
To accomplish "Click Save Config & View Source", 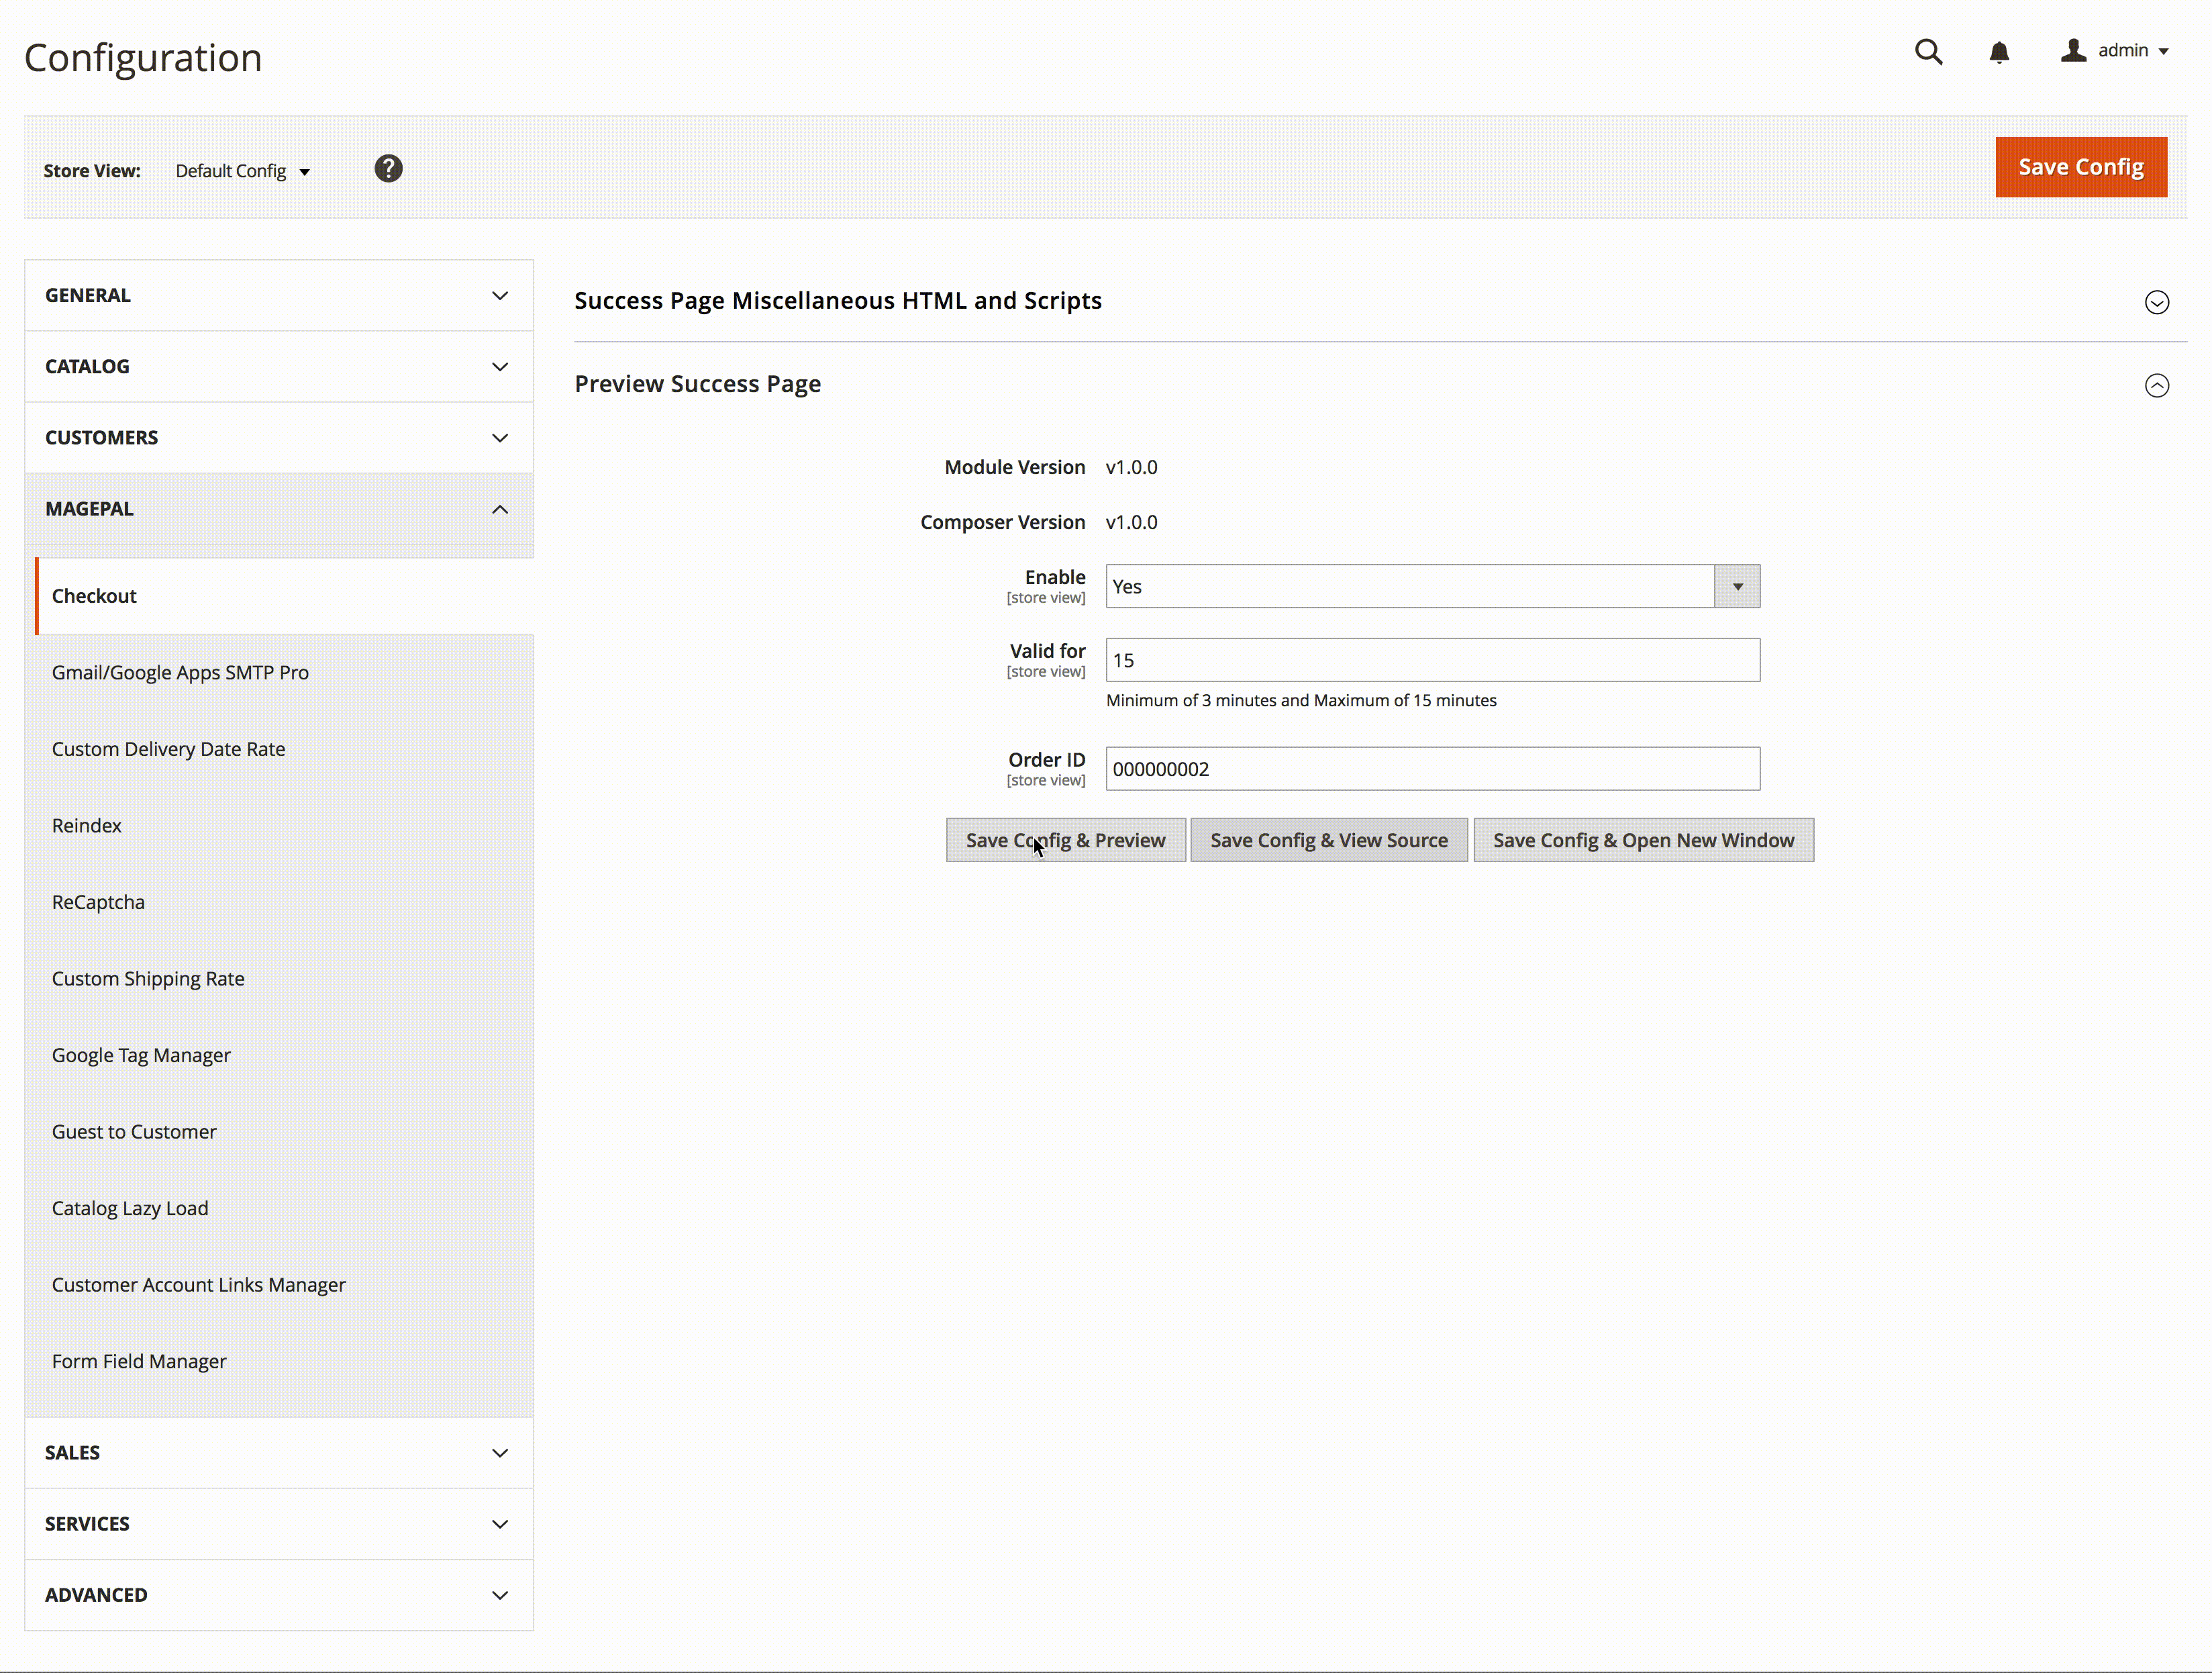I will click(x=1328, y=839).
